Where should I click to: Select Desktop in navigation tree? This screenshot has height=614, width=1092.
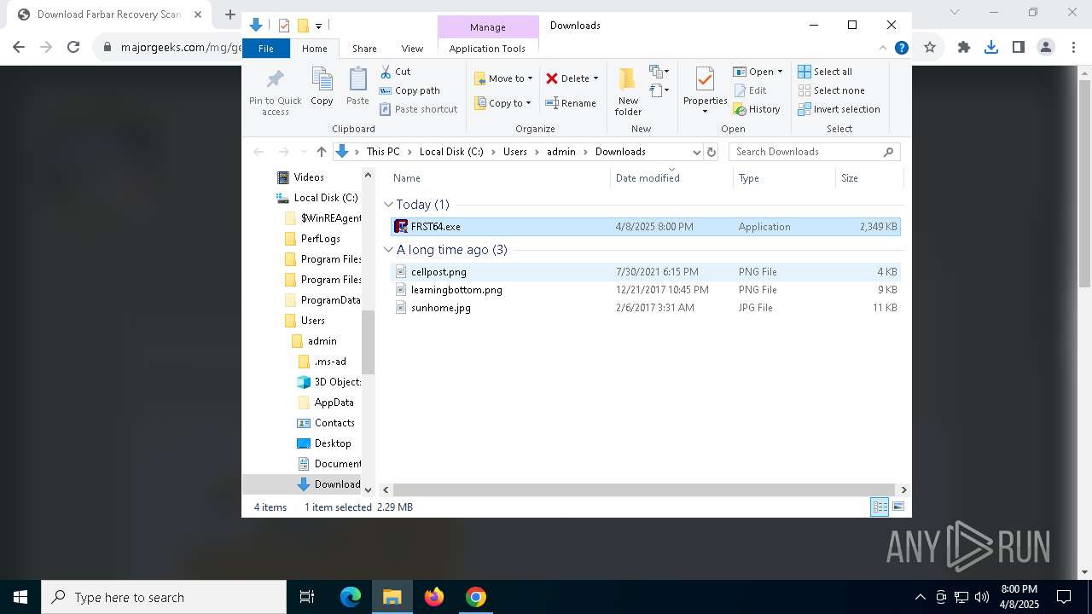pos(333,443)
